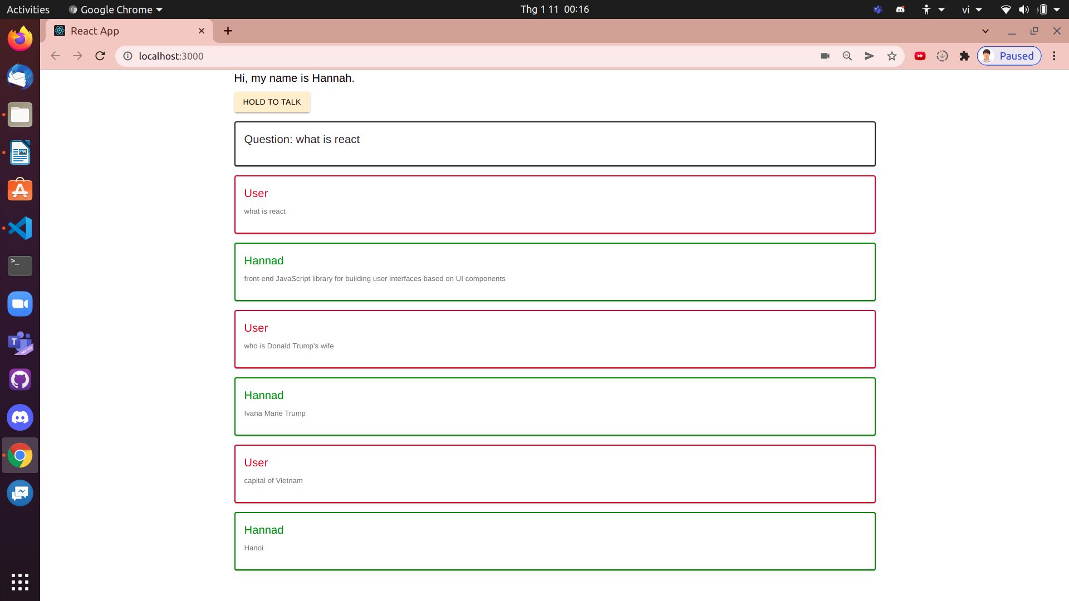Open Discord from the dock
This screenshot has width=1069, height=601.
tap(19, 417)
